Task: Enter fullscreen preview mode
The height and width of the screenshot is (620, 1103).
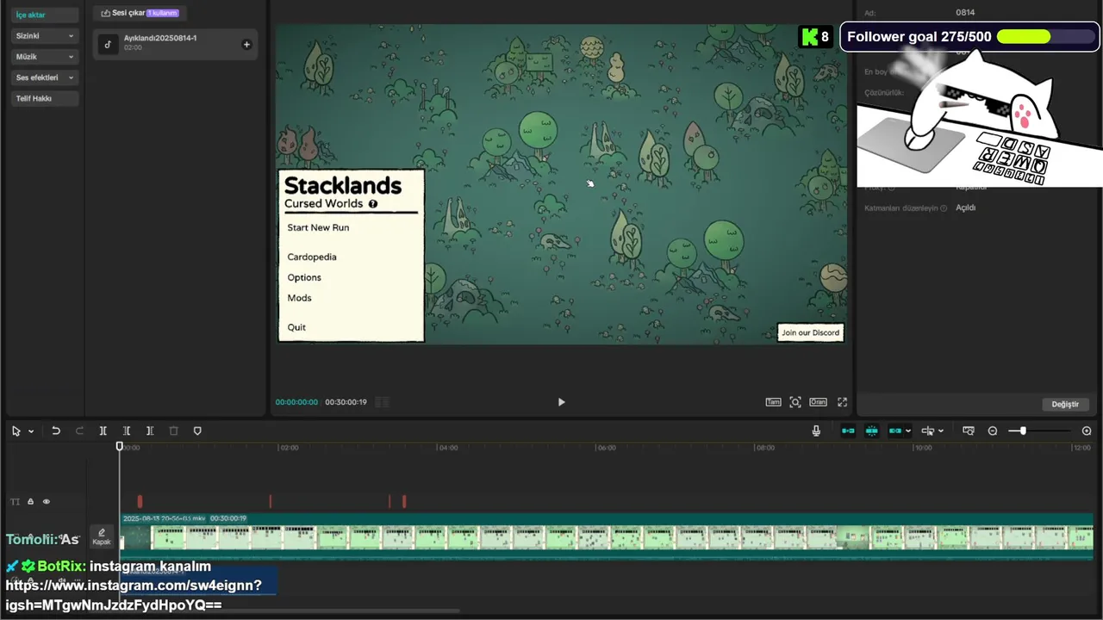Action: 842,402
